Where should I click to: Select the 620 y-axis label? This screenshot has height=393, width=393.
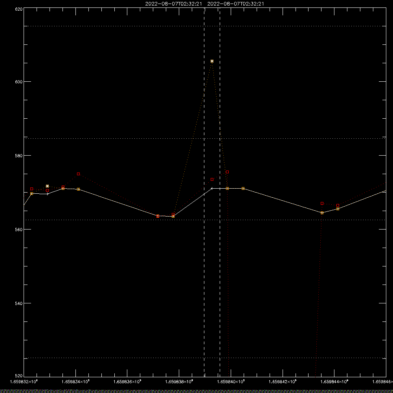point(19,9)
